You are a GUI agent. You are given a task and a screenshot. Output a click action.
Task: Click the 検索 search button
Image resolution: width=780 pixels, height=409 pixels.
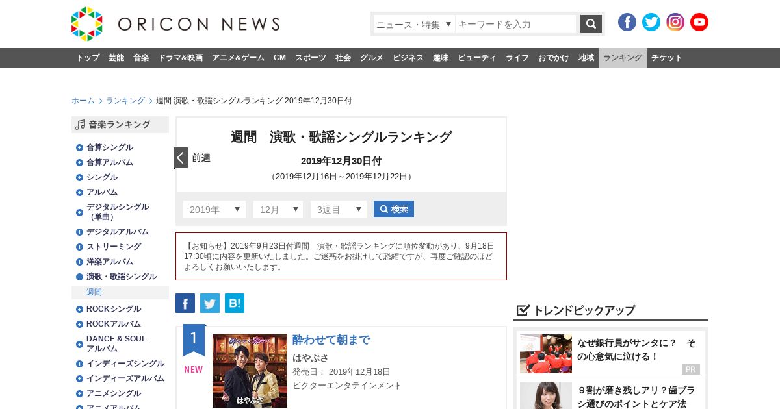(x=394, y=209)
